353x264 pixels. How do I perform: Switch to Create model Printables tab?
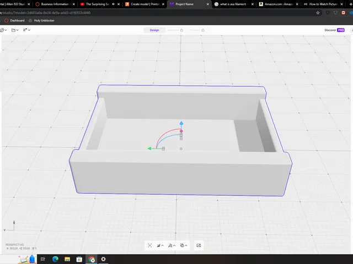point(145,4)
